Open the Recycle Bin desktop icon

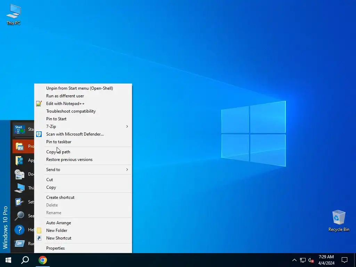tap(339, 220)
